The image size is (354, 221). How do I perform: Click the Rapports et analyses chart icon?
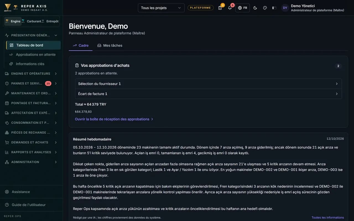click(7, 152)
